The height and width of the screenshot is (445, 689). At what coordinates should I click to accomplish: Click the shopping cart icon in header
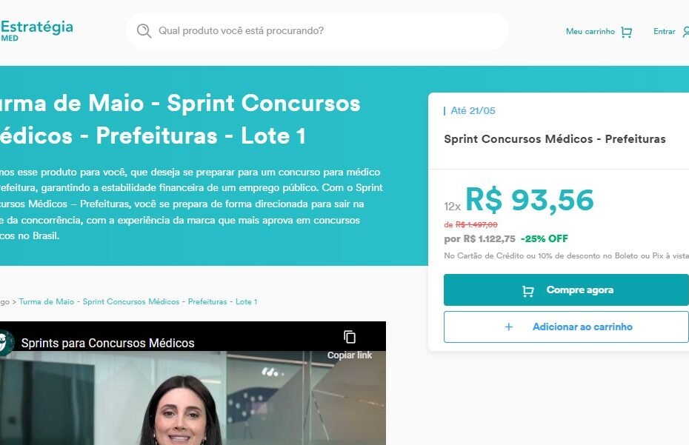pyautogui.click(x=627, y=32)
